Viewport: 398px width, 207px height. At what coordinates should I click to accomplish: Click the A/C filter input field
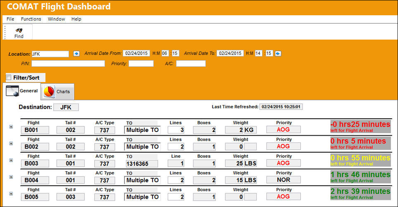pos(191,64)
